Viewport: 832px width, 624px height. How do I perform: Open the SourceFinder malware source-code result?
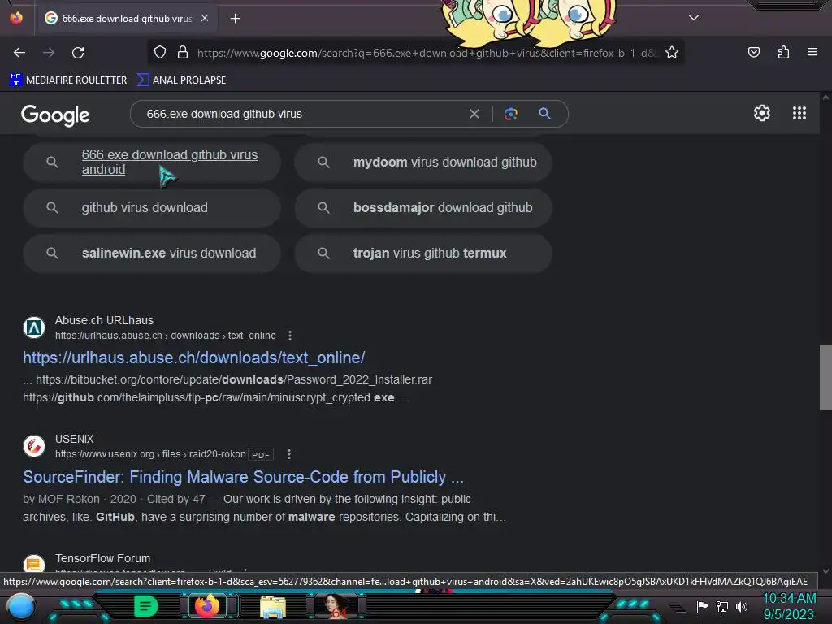pos(243,477)
